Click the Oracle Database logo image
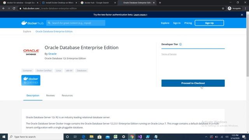 [x=31, y=52]
